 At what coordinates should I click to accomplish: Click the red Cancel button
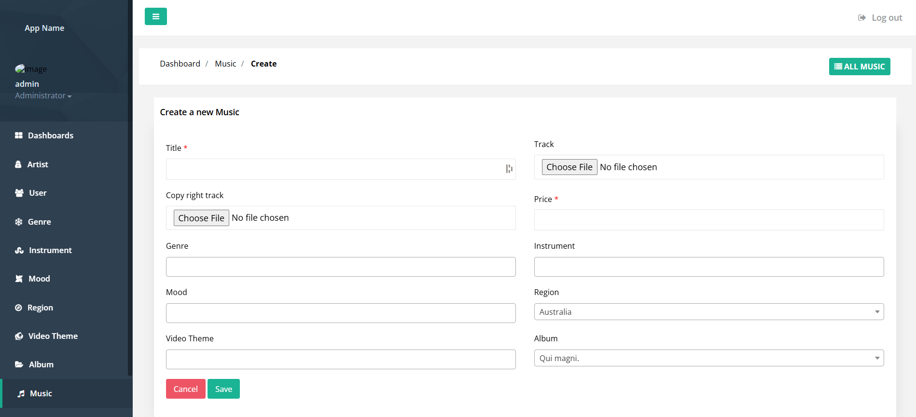[x=185, y=389]
